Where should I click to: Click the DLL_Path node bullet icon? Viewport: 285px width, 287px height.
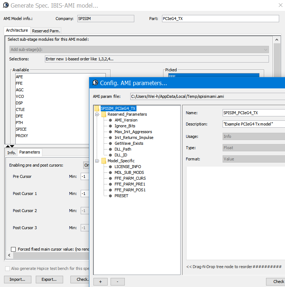[111, 149]
